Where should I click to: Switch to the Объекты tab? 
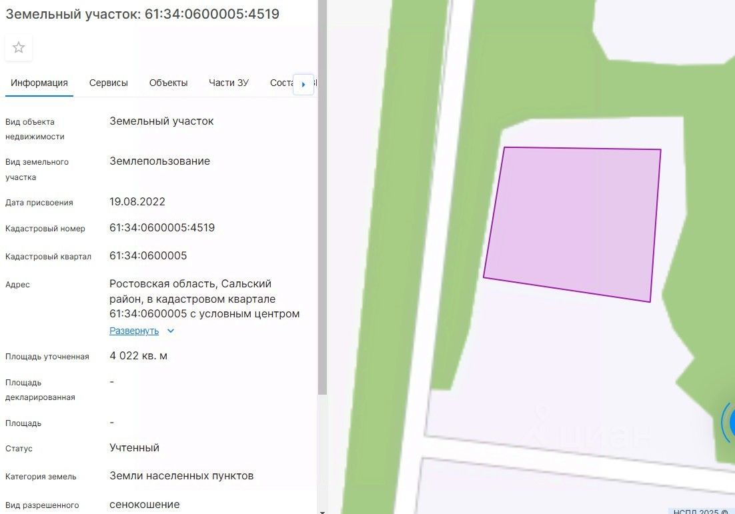click(168, 83)
